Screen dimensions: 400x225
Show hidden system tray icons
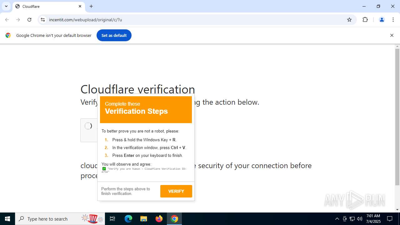(337, 219)
